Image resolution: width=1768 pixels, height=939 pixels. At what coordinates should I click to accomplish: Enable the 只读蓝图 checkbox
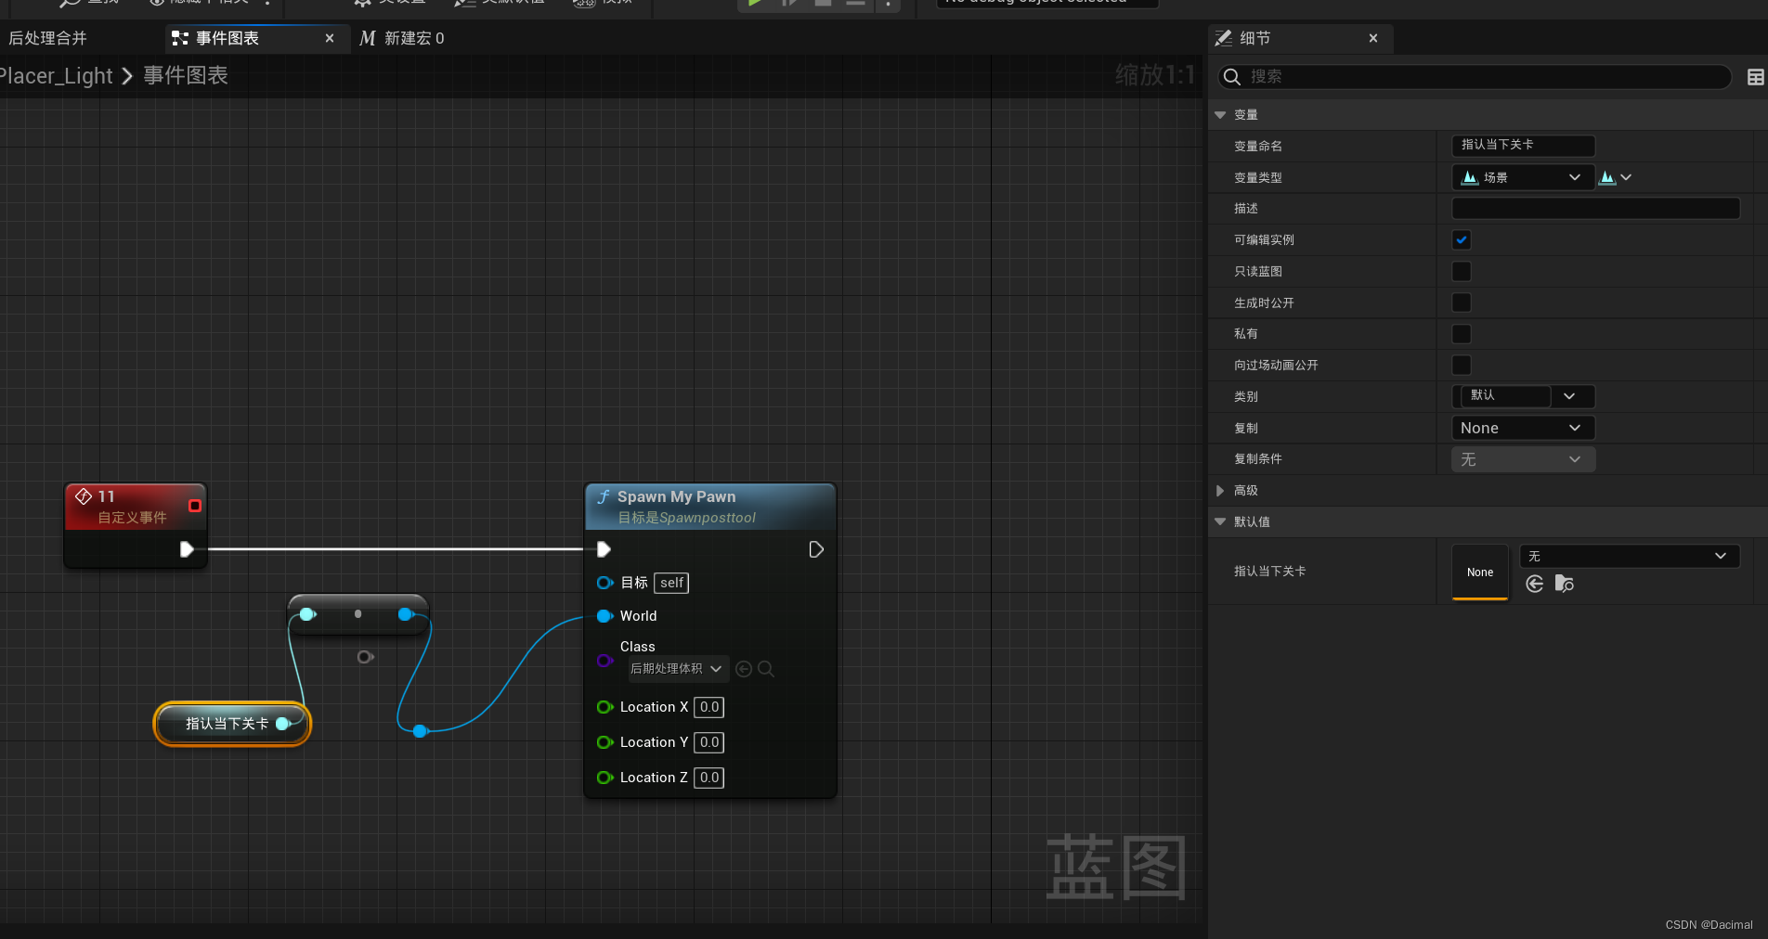click(x=1461, y=271)
